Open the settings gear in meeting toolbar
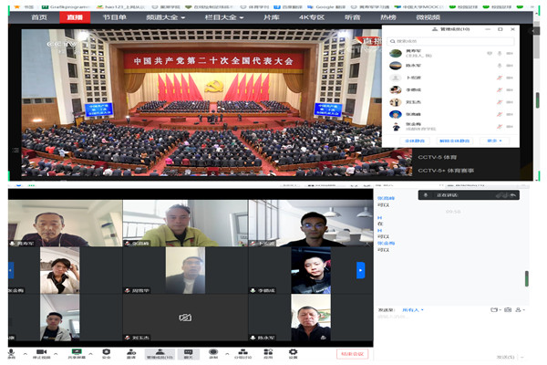 294,351
